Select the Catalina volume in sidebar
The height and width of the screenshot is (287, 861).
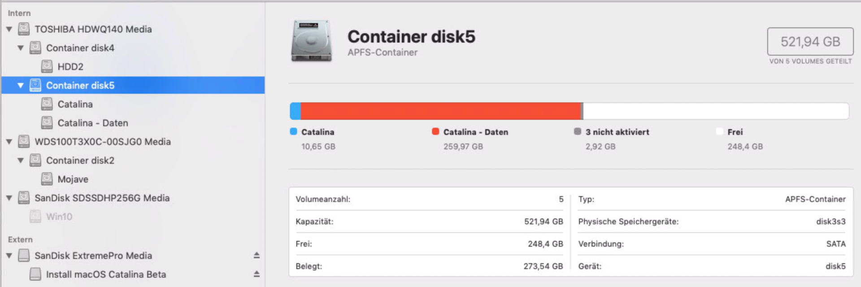[x=75, y=104]
